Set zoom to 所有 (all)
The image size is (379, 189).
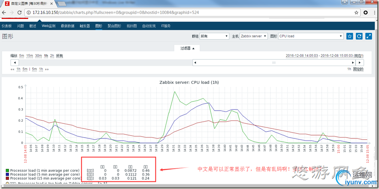click(59, 56)
